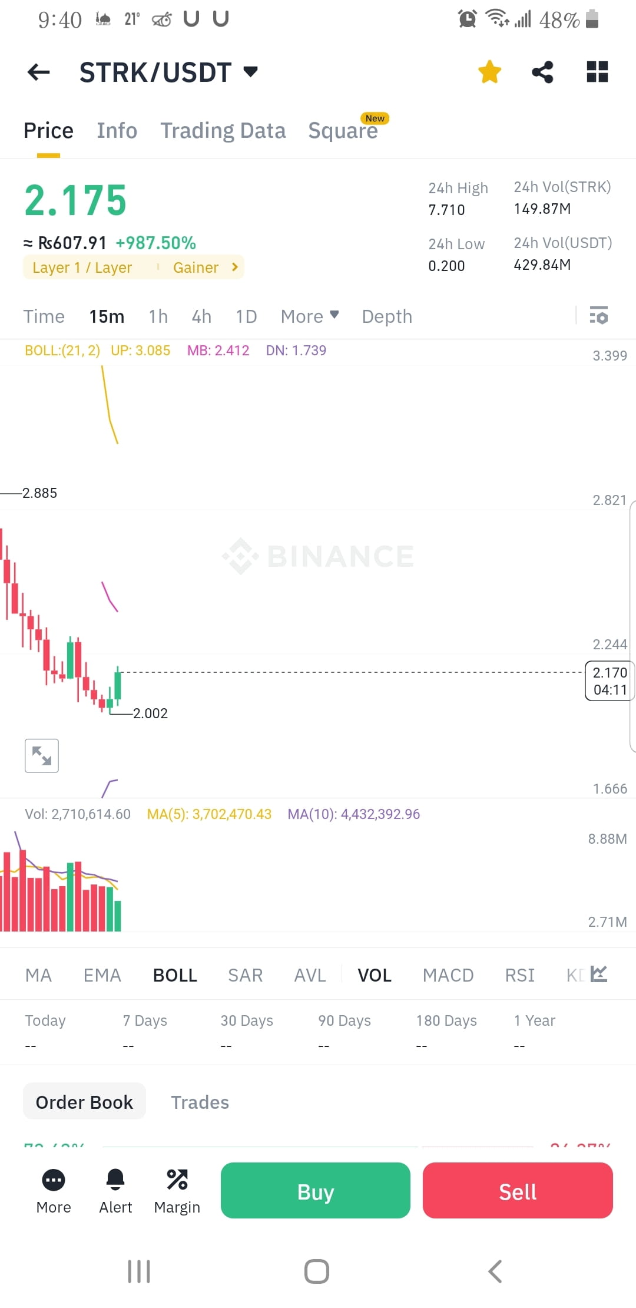
Task: Select the 1D chart timeframe
Action: [246, 316]
